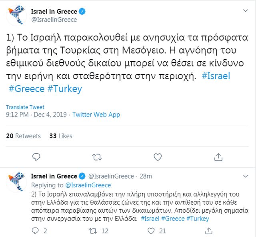Open the #Israel hashtag in main tweet

pos(216,76)
